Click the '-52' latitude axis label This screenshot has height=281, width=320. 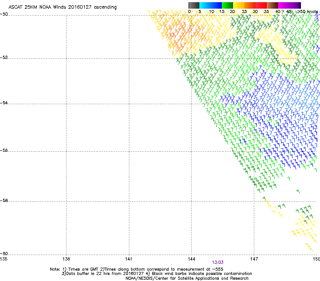[4, 57]
